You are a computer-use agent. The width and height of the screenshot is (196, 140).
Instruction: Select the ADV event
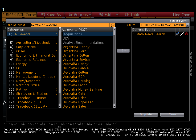point(66,39)
